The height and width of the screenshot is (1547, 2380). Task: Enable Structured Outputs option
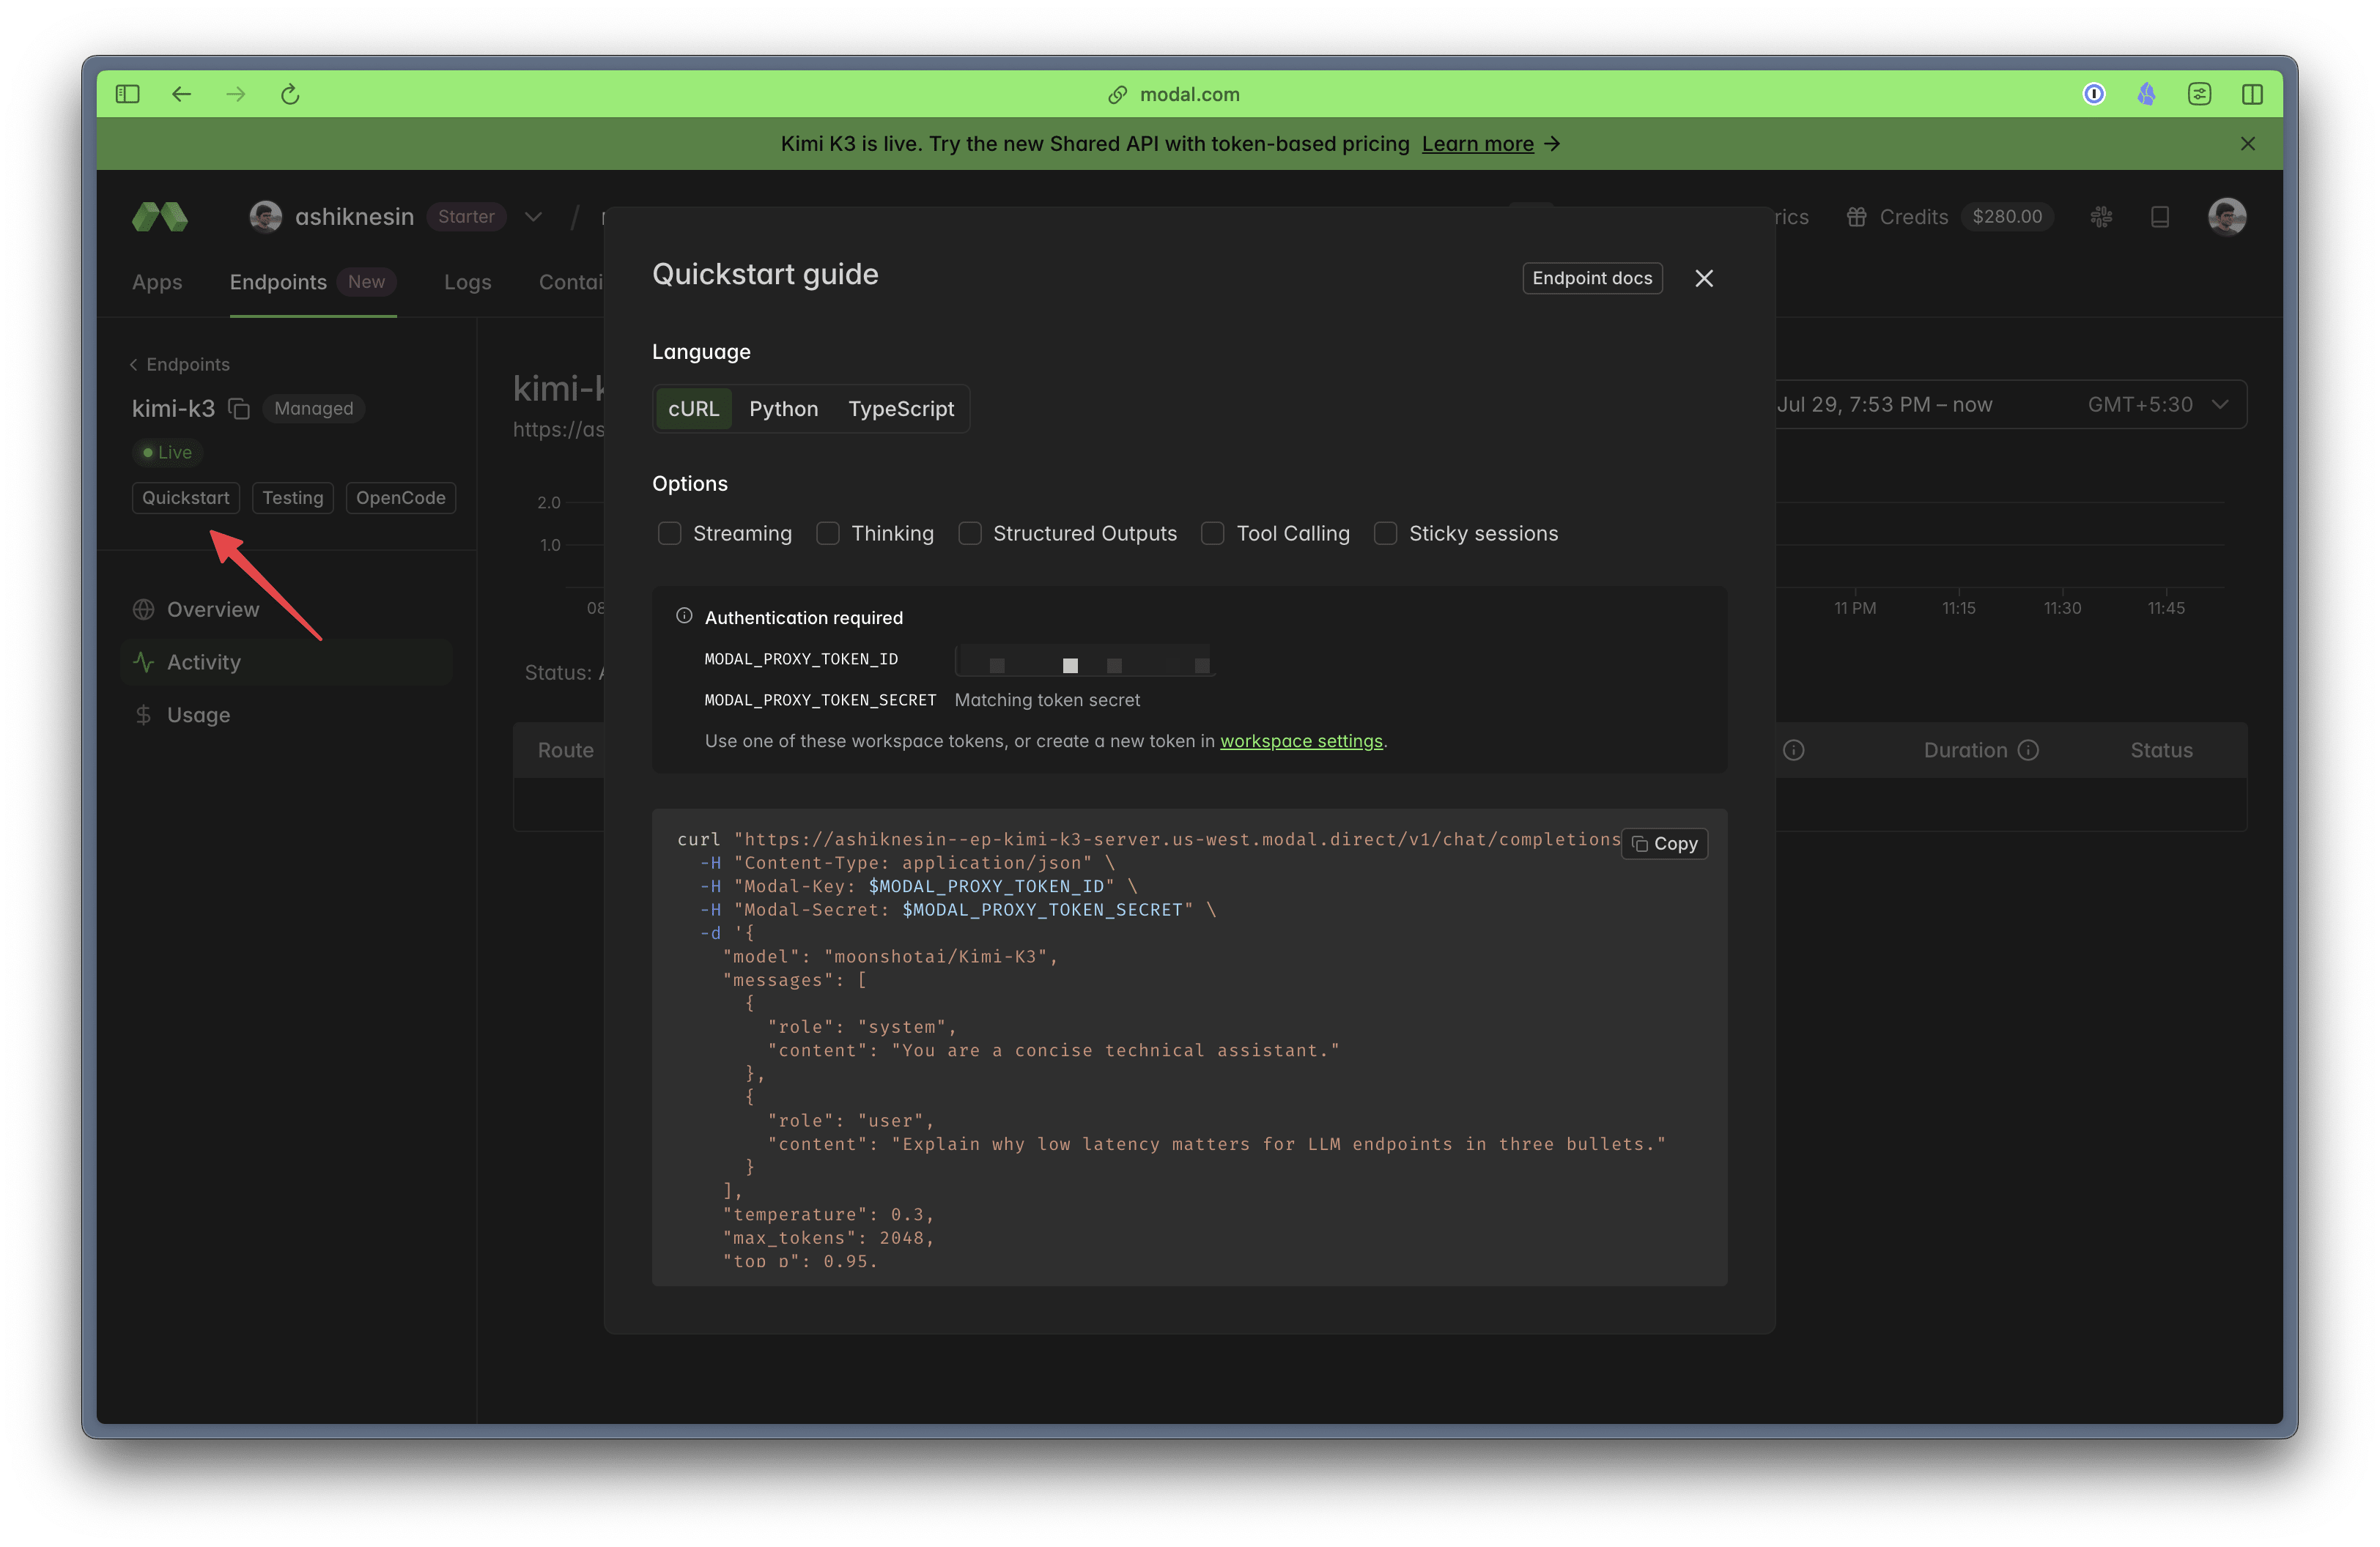pos(969,534)
